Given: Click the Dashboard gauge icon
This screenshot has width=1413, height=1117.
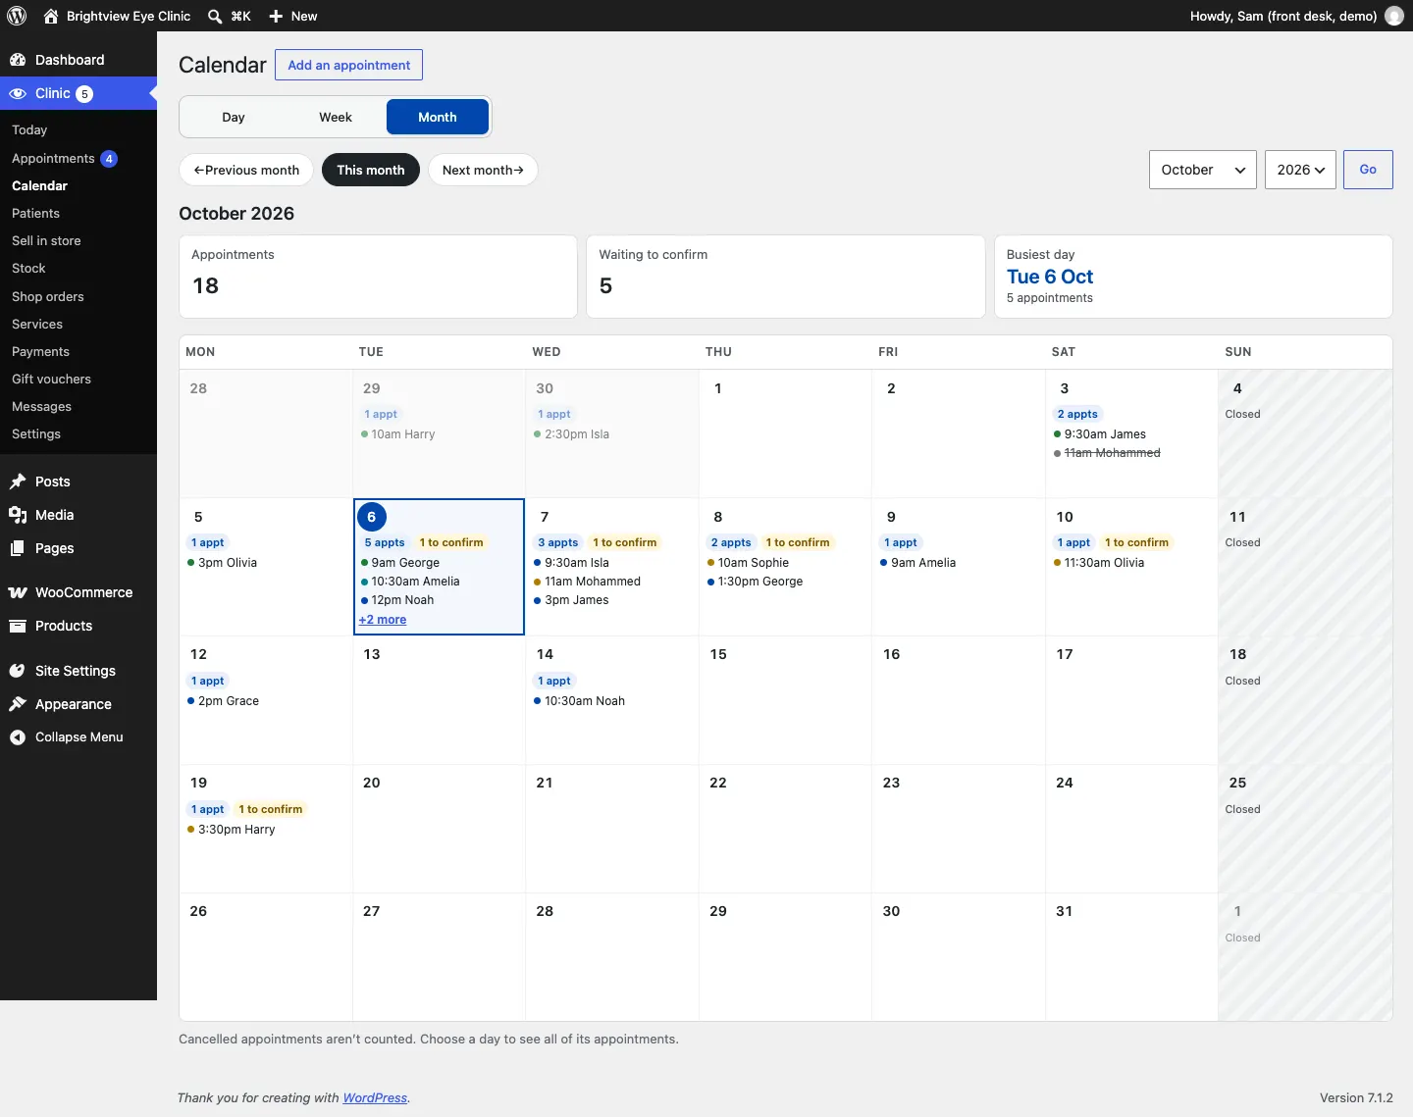Looking at the screenshot, I should tap(18, 60).
